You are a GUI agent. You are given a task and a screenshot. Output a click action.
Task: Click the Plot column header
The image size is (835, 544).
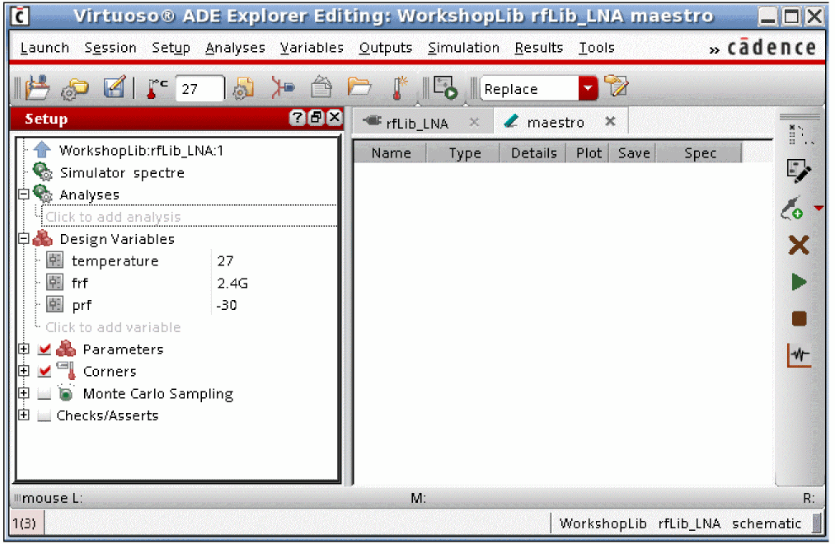pyautogui.click(x=589, y=153)
